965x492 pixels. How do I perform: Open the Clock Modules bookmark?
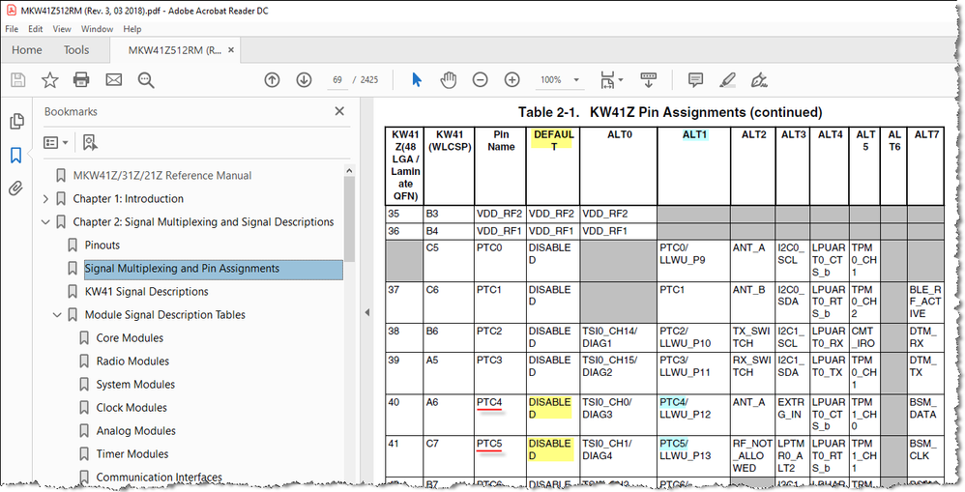click(x=132, y=408)
